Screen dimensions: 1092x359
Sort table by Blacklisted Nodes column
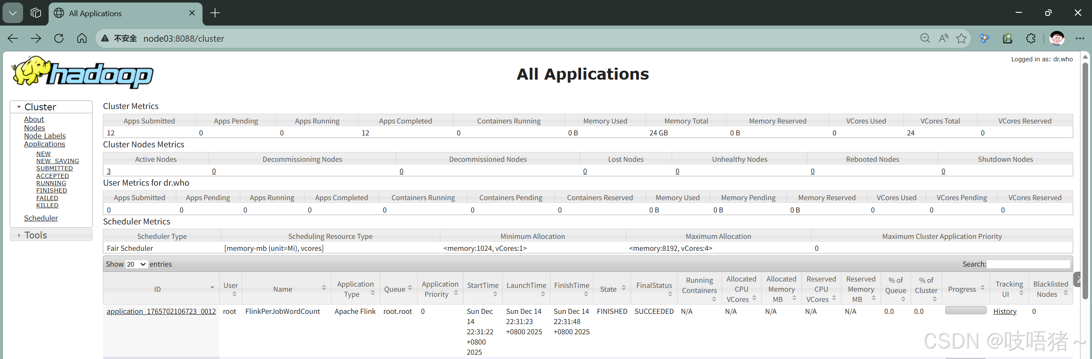(1066, 293)
